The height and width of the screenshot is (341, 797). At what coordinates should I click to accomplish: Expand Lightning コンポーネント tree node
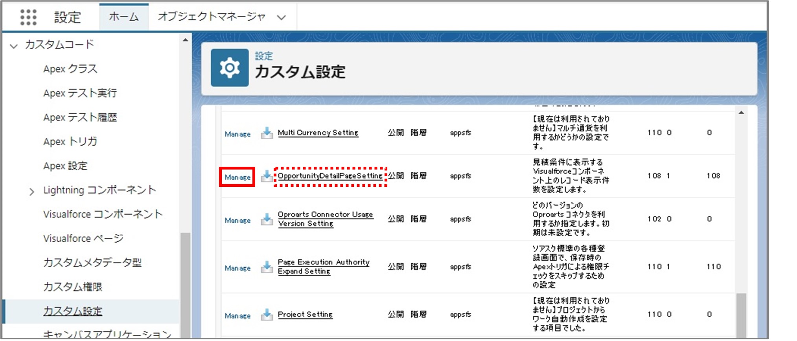[31, 191]
